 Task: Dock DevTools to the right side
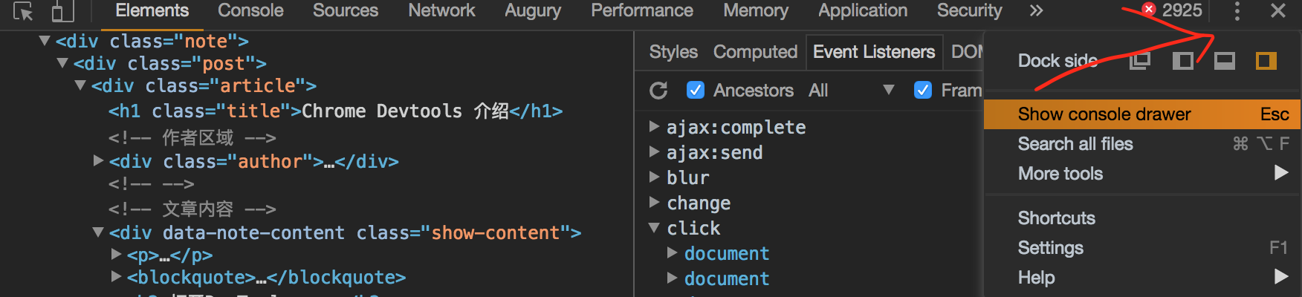click(1266, 61)
